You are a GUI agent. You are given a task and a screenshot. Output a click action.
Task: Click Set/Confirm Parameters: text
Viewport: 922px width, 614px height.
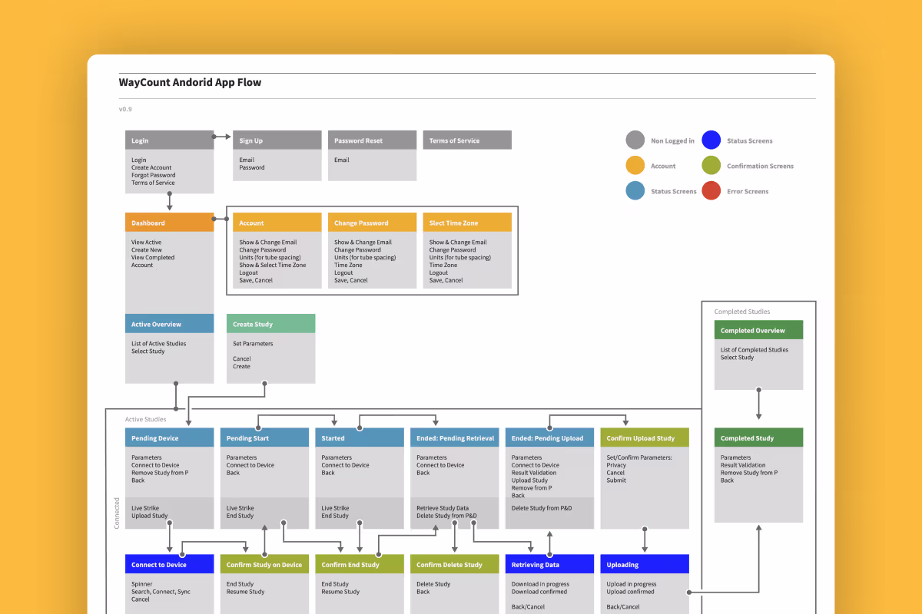639,457
